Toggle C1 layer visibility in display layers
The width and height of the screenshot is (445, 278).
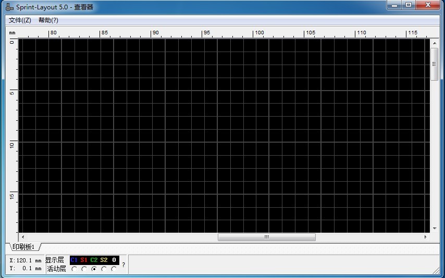pos(74,260)
